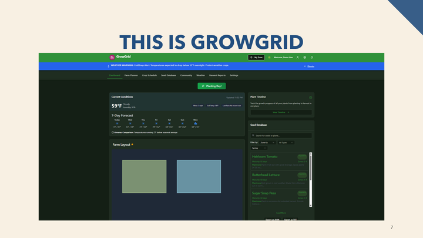Click the Soil Temp chip in Current Conditions
The height and width of the screenshot is (238, 423).
213,106
